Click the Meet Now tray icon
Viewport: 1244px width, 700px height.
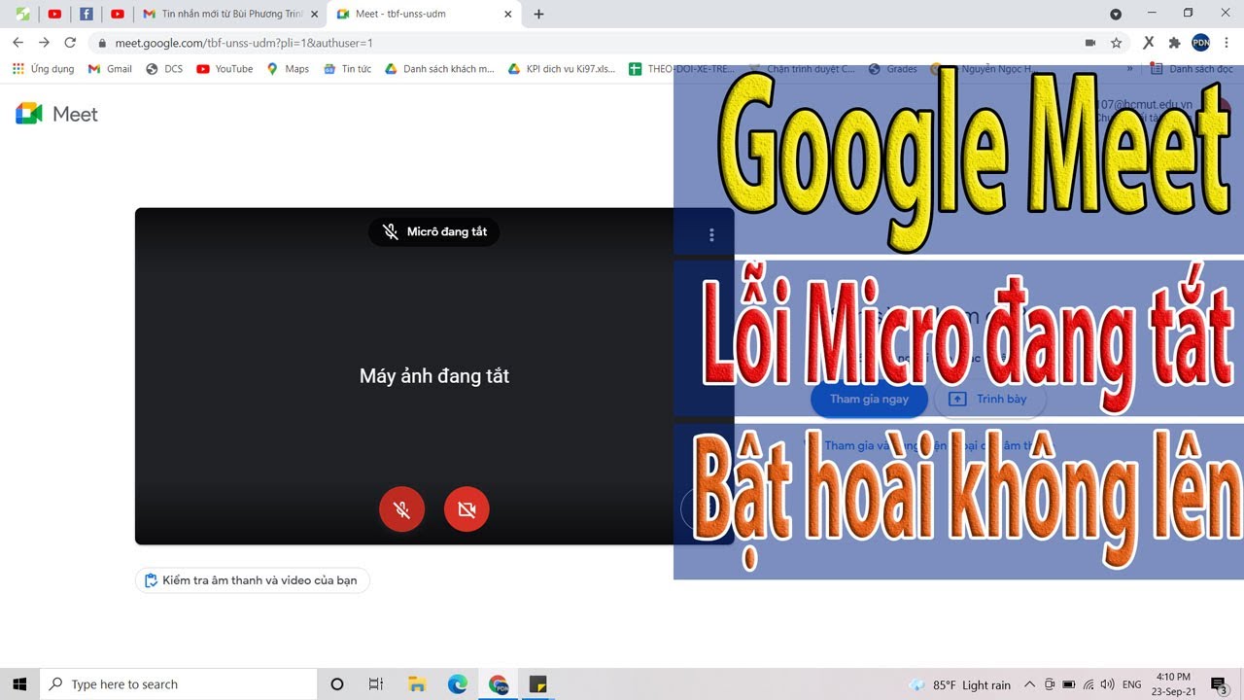point(1050,684)
